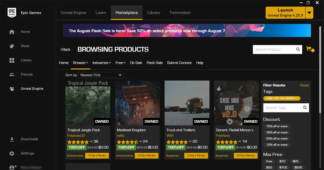Write a Review for Generic Radial Menus
This screenshot has height=170, width=324.
click(246, 155)
